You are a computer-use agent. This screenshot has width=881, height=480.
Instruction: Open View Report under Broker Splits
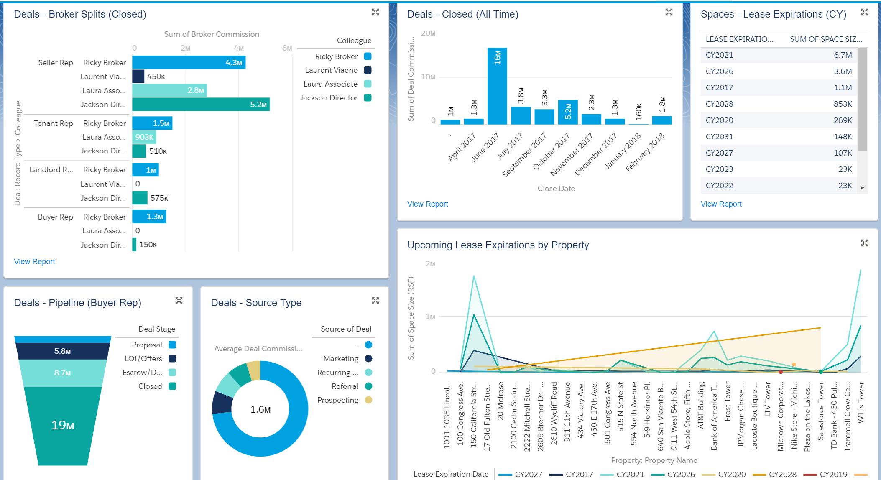(34, 261)
